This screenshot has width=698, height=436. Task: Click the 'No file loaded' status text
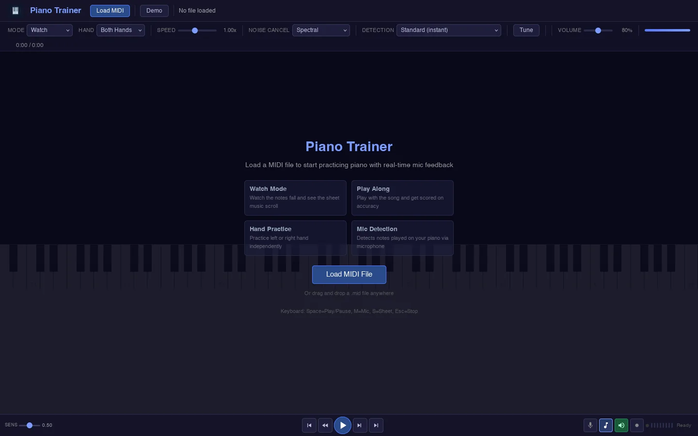click(x=197, y=11)
